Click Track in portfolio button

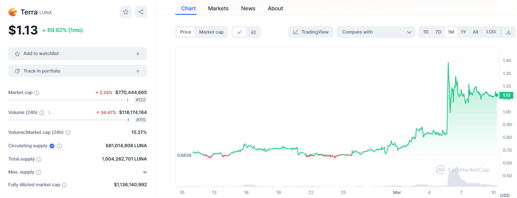(78, 71)
